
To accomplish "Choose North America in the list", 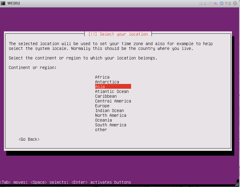I will [110, 115].
